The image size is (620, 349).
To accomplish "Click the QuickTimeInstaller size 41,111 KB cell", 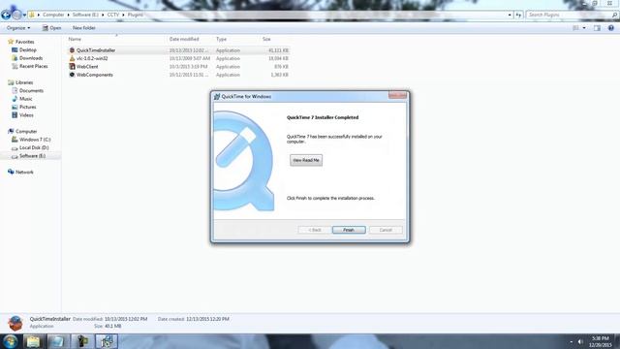I will pyautogui.click(x=278, y=50).
